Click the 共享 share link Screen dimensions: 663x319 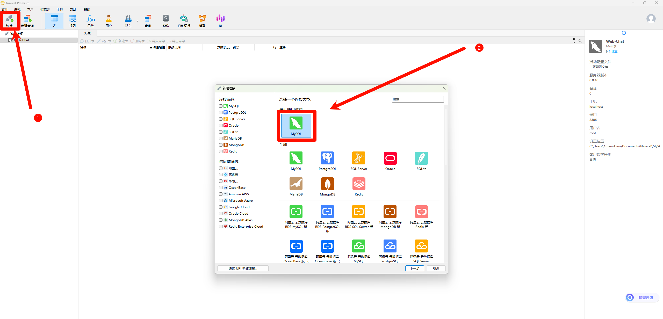[612, 52]
